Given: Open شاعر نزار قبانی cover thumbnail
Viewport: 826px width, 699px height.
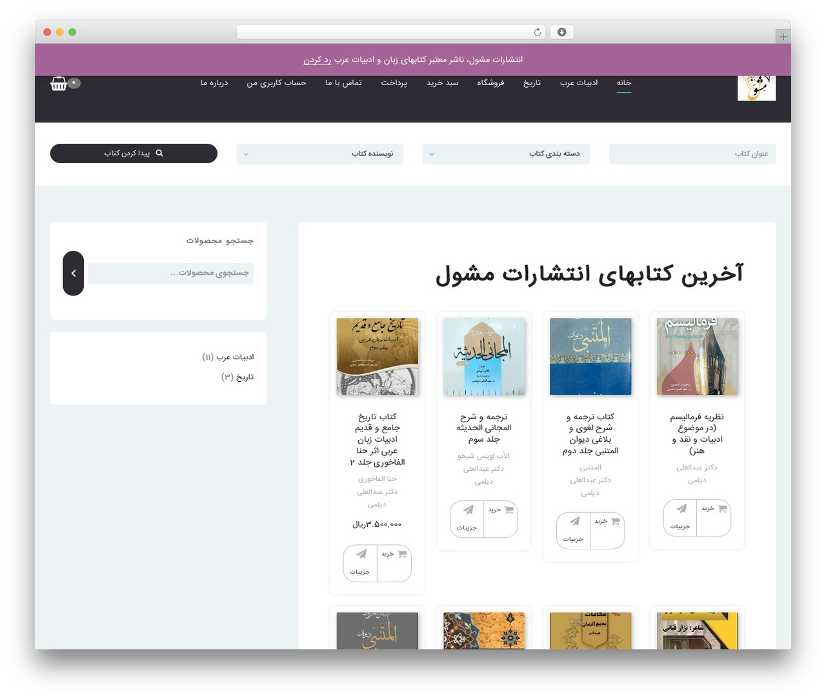Looking at the screenshot, I should coord(697,631).
